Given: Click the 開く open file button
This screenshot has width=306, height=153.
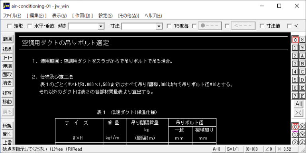Looking at the screenshot, I should (7, 134).
